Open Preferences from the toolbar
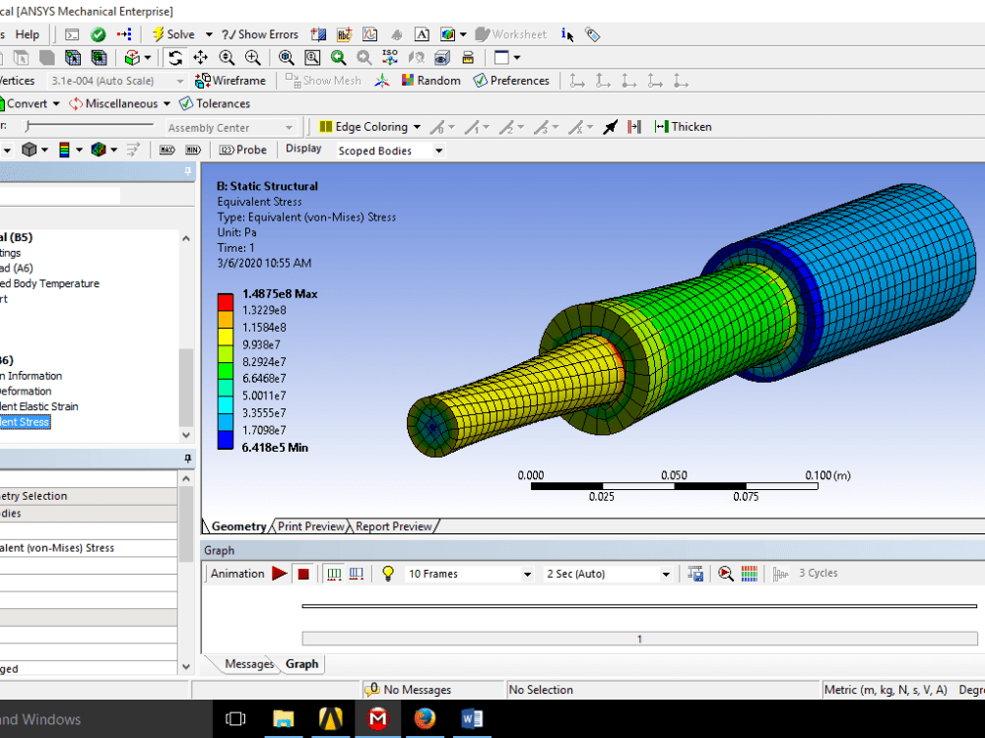 (511, 80)
